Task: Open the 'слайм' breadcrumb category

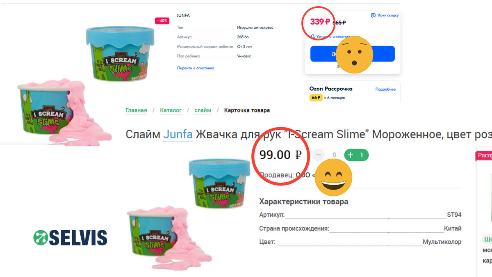Action: tap(203, 110)
